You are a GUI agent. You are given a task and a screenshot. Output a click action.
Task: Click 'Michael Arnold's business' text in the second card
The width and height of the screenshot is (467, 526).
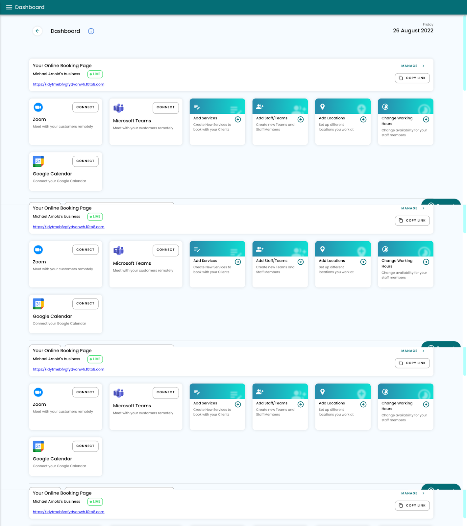tap(57, 217)
